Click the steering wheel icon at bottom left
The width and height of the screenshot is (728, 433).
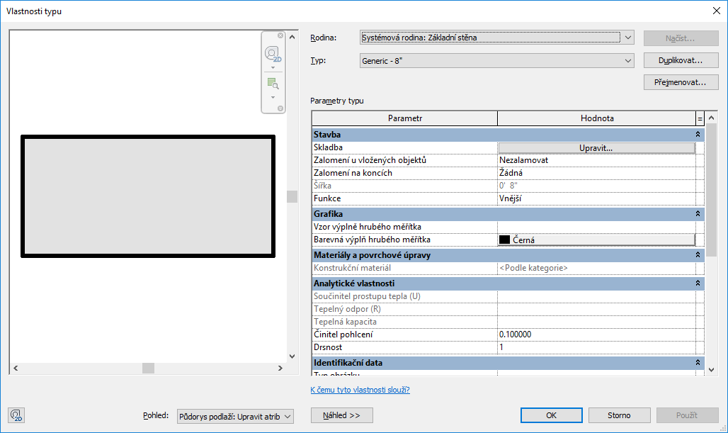(16, 415)
